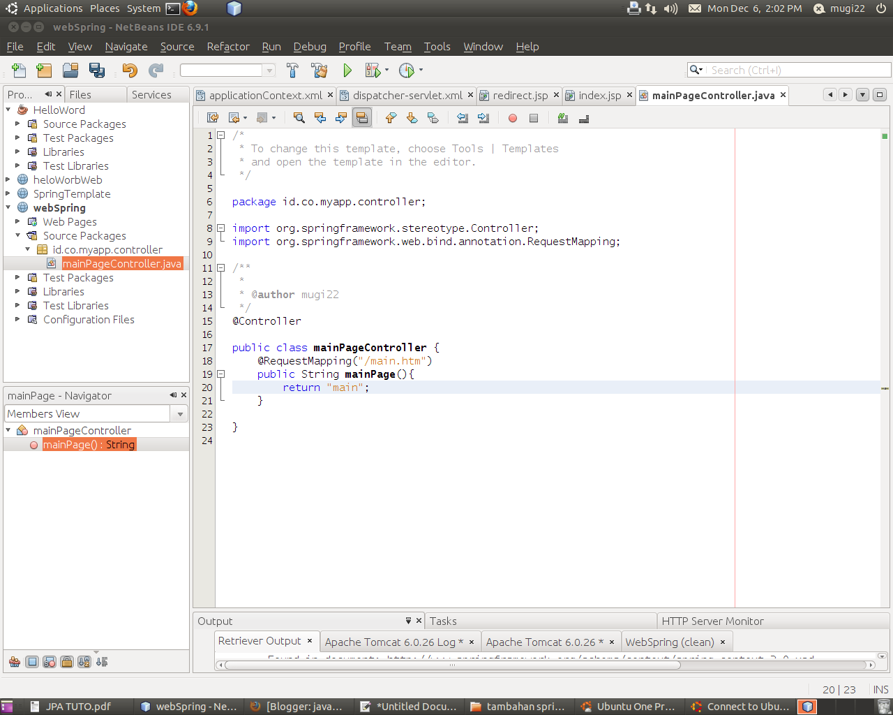Viewport: 893px width, 715px height.
Task: Click the Profile Main Project icon
Action: tap(406, 70)
